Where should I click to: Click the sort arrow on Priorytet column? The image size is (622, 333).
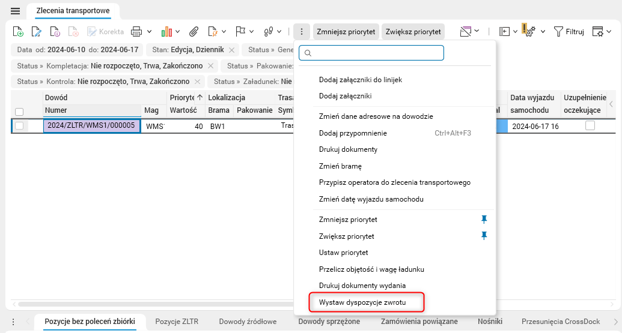[200, 97]
